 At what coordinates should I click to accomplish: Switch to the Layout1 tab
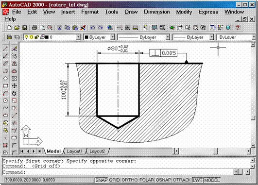click(74, 151)
